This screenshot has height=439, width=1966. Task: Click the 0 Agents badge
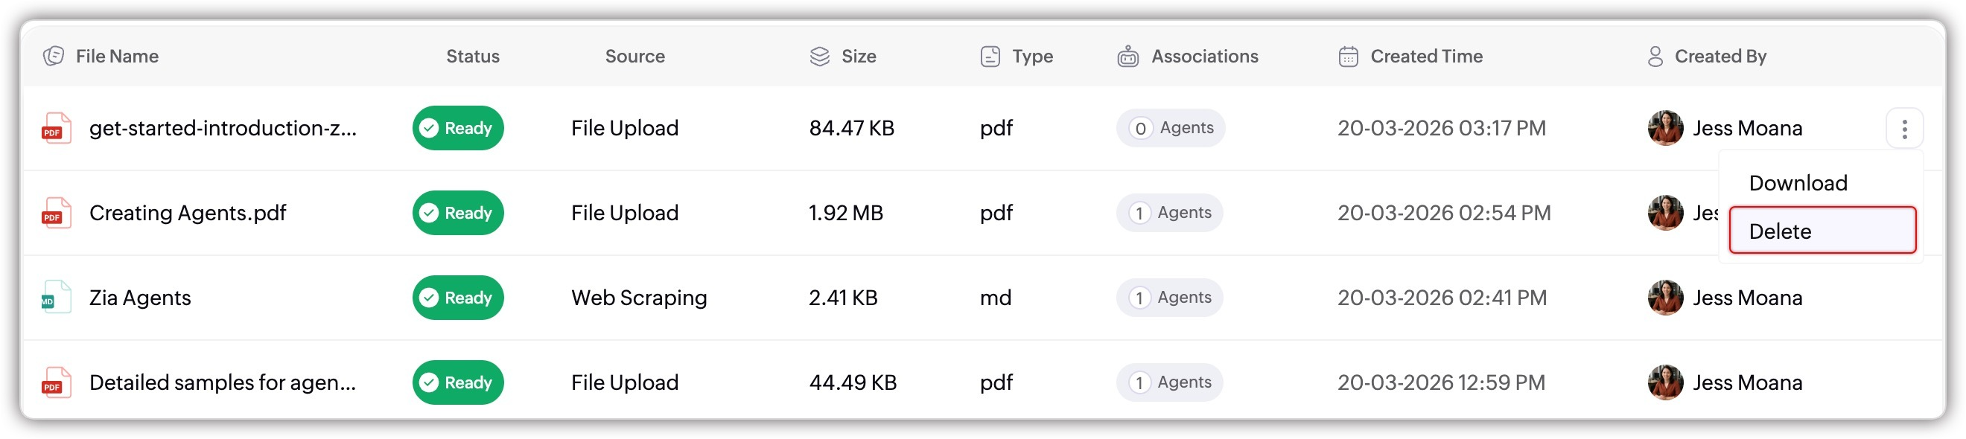tap(1170, 128)
